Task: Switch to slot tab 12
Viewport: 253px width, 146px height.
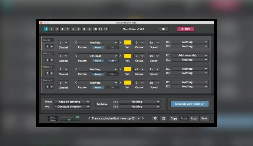Action: coord(106,29)
